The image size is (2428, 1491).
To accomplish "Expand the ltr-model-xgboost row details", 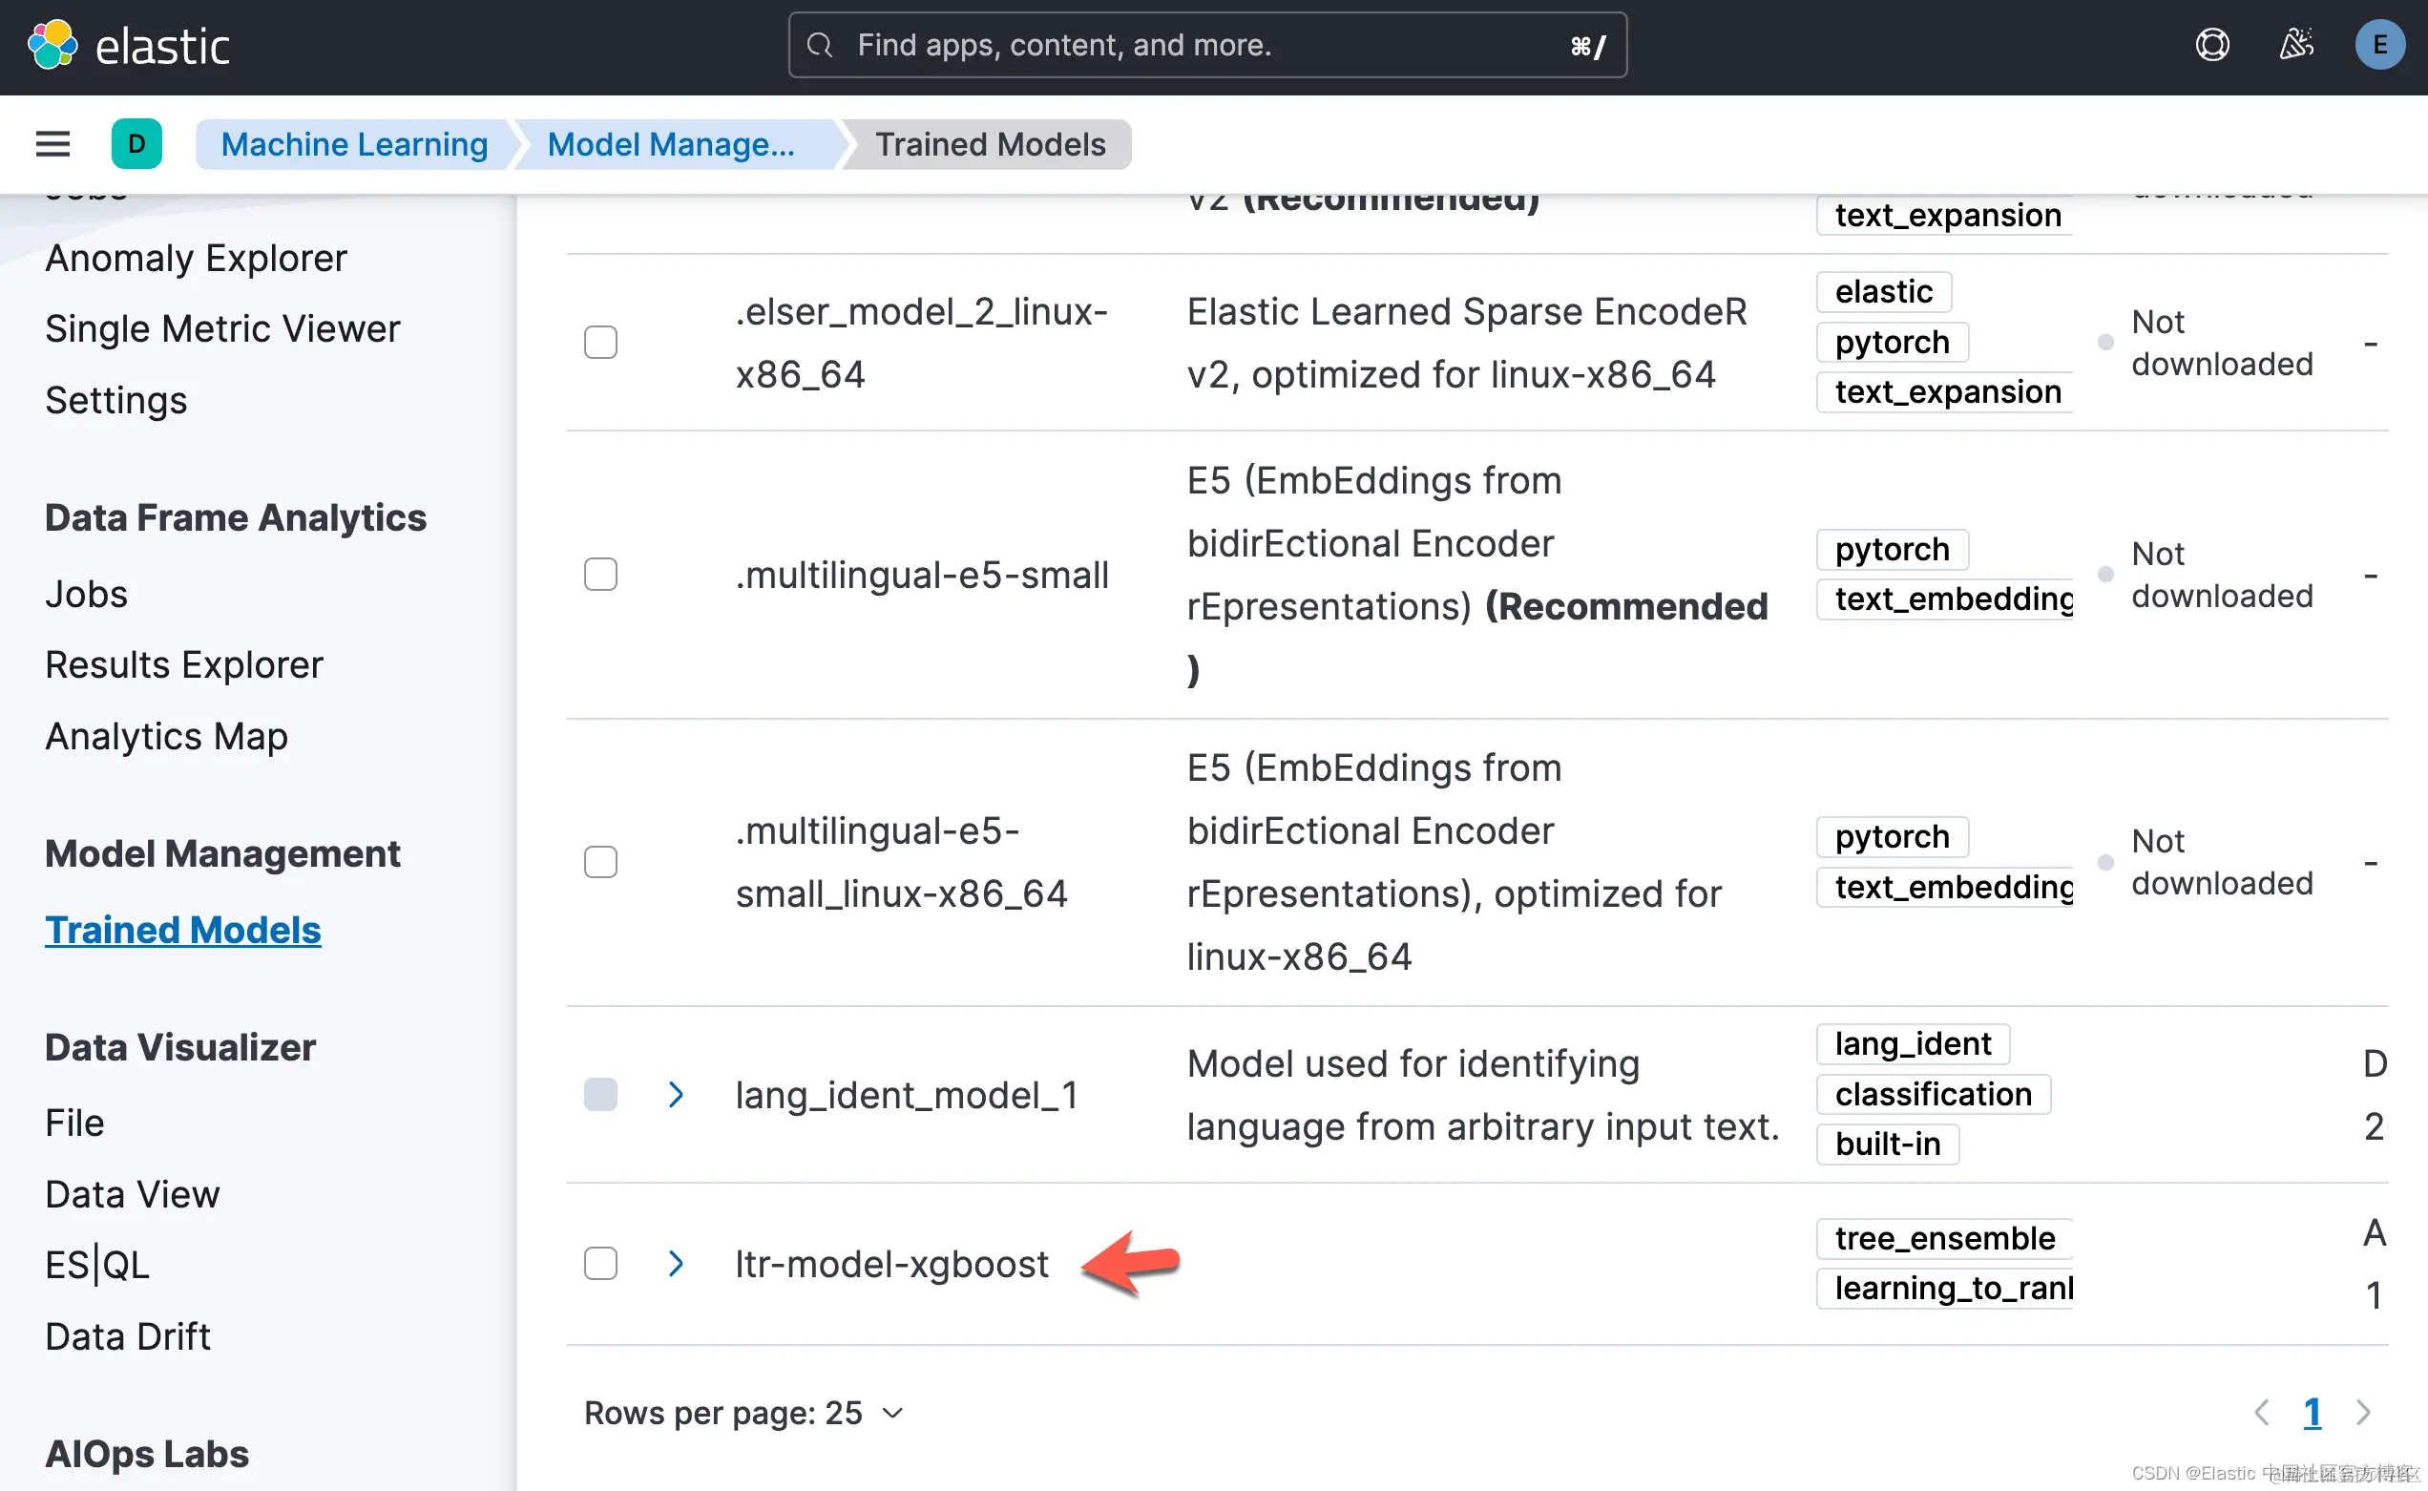I will pos(676,1263).
